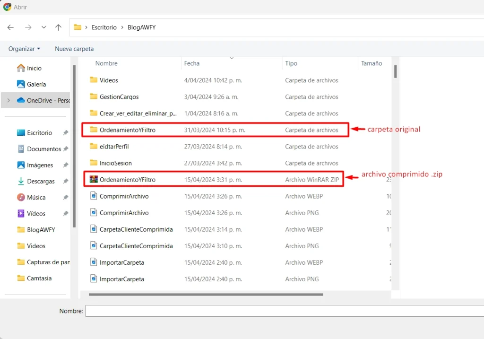Select the ComprimirArchivo WEBP file
Image resolution: width=484 pixels, height=339 pixels.
pos(124,196)
